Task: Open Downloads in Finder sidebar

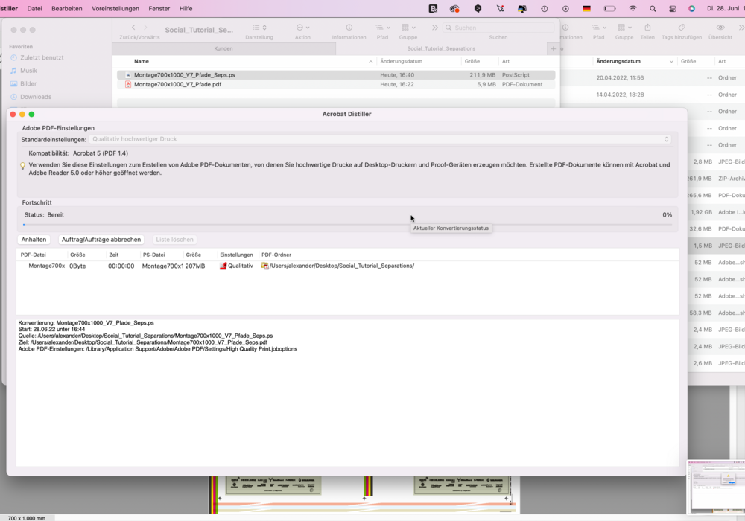Action: pos(36,97)
